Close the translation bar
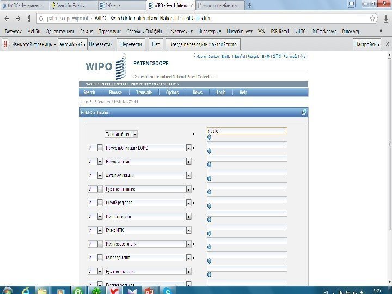This screenshot has width=392, height=294. coord(387,44)
